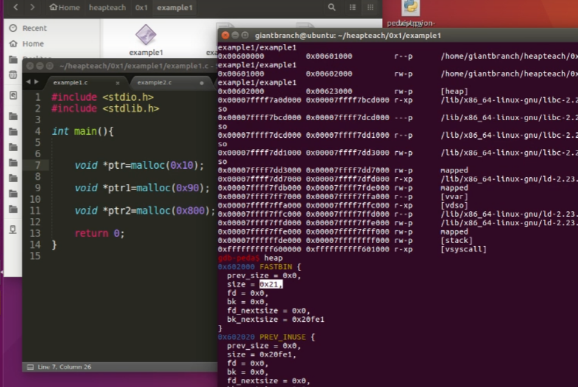Close the example1.c tab

pos(118,82)
